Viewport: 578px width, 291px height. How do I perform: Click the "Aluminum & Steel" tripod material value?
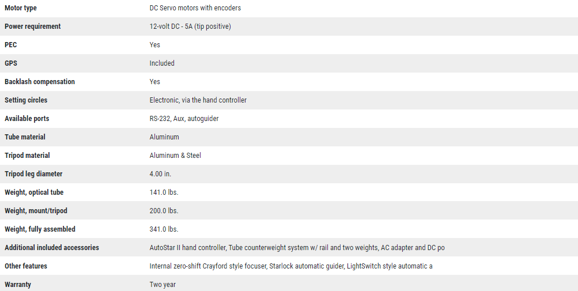pyautogui.click(x=175, y=156)
